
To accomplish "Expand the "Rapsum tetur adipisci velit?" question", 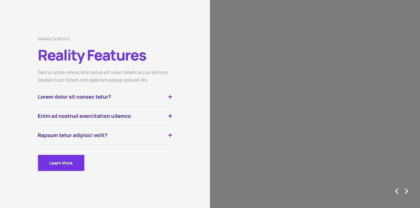I will [72, 135].
